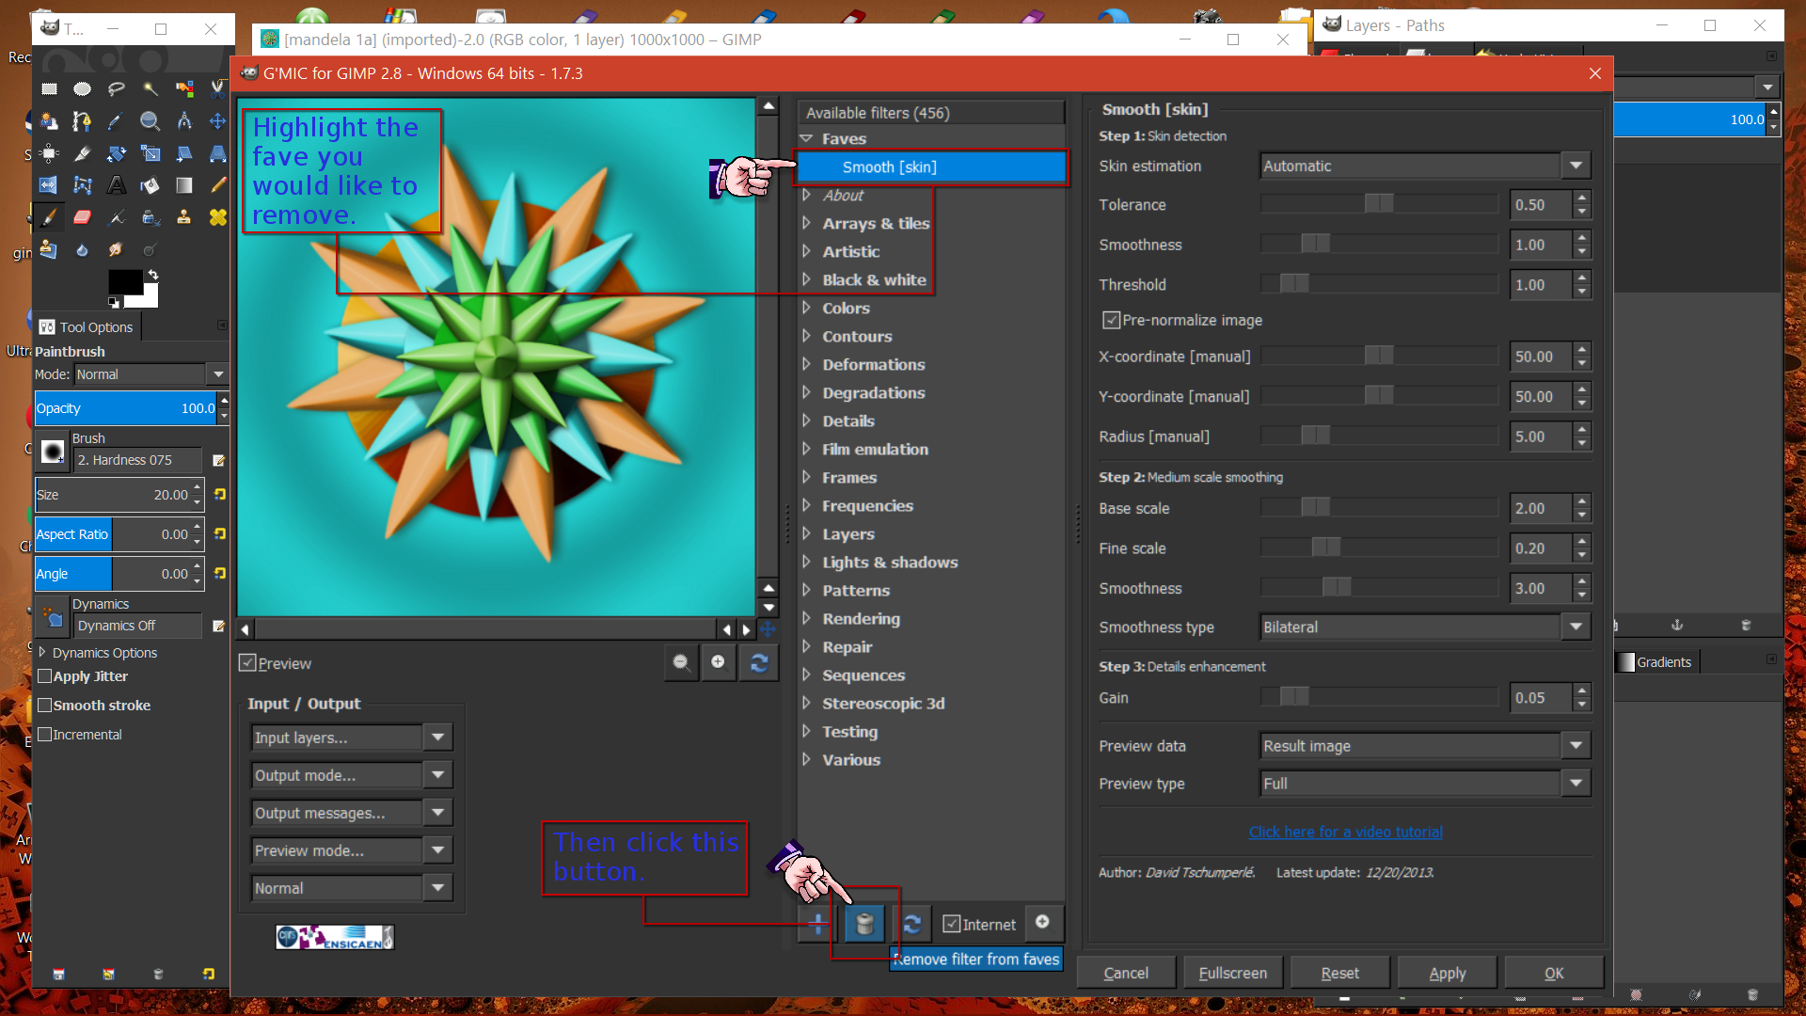Swap foreground and background colors
Screen dimensions: 1806x1016
click(x=152, y=275)
